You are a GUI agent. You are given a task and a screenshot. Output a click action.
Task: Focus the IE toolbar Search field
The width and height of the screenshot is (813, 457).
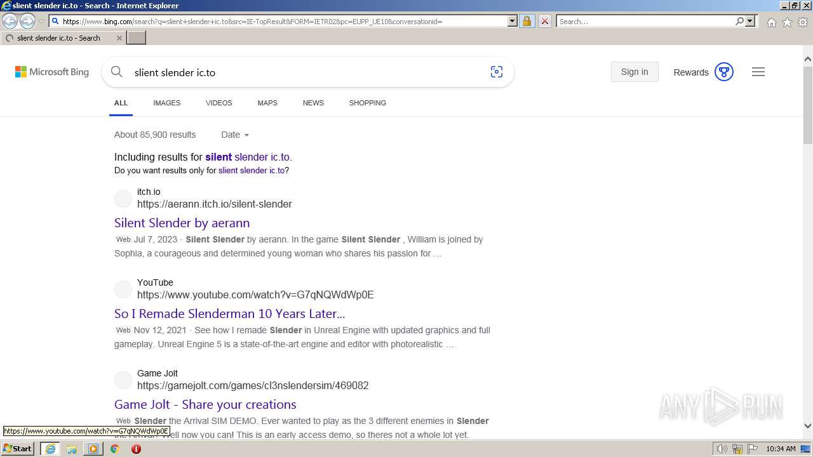pyautogui.click(x=645, y=22)
